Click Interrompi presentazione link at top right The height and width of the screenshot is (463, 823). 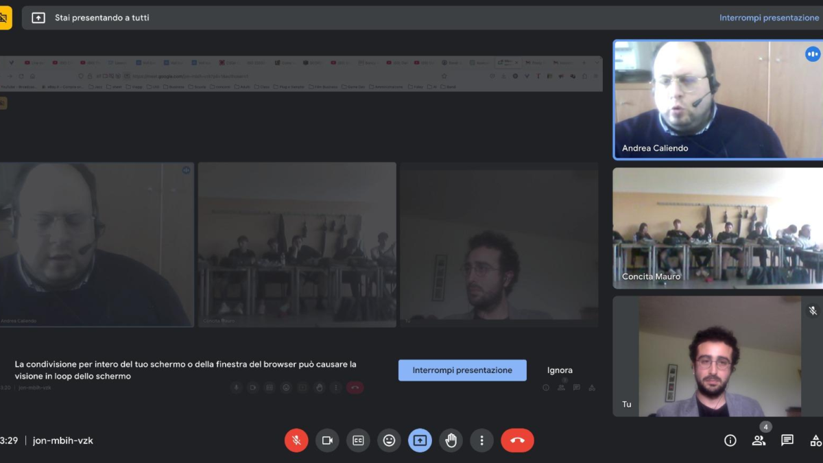[x=769, y=18]
